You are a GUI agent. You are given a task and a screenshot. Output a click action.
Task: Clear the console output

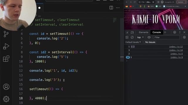point(132,37)
